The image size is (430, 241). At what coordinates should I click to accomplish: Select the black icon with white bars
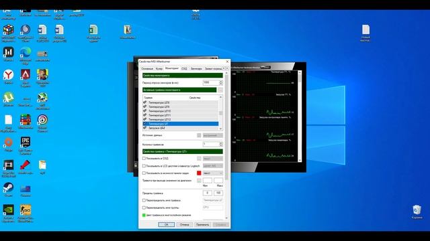click(9, 52)
